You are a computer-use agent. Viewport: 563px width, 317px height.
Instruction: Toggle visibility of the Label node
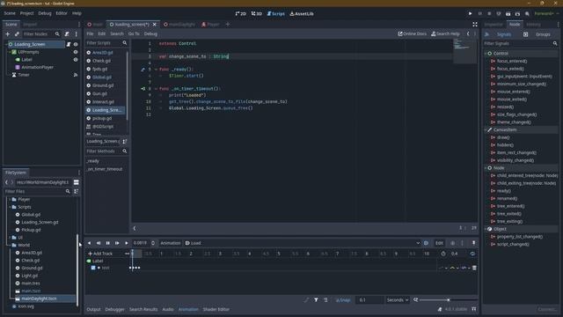(x=76, y=60)
